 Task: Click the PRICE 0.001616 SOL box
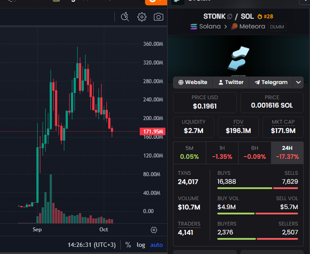(x=272, y=103)
